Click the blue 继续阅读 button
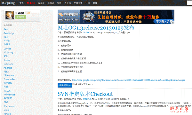 click(x=65, y=85)
